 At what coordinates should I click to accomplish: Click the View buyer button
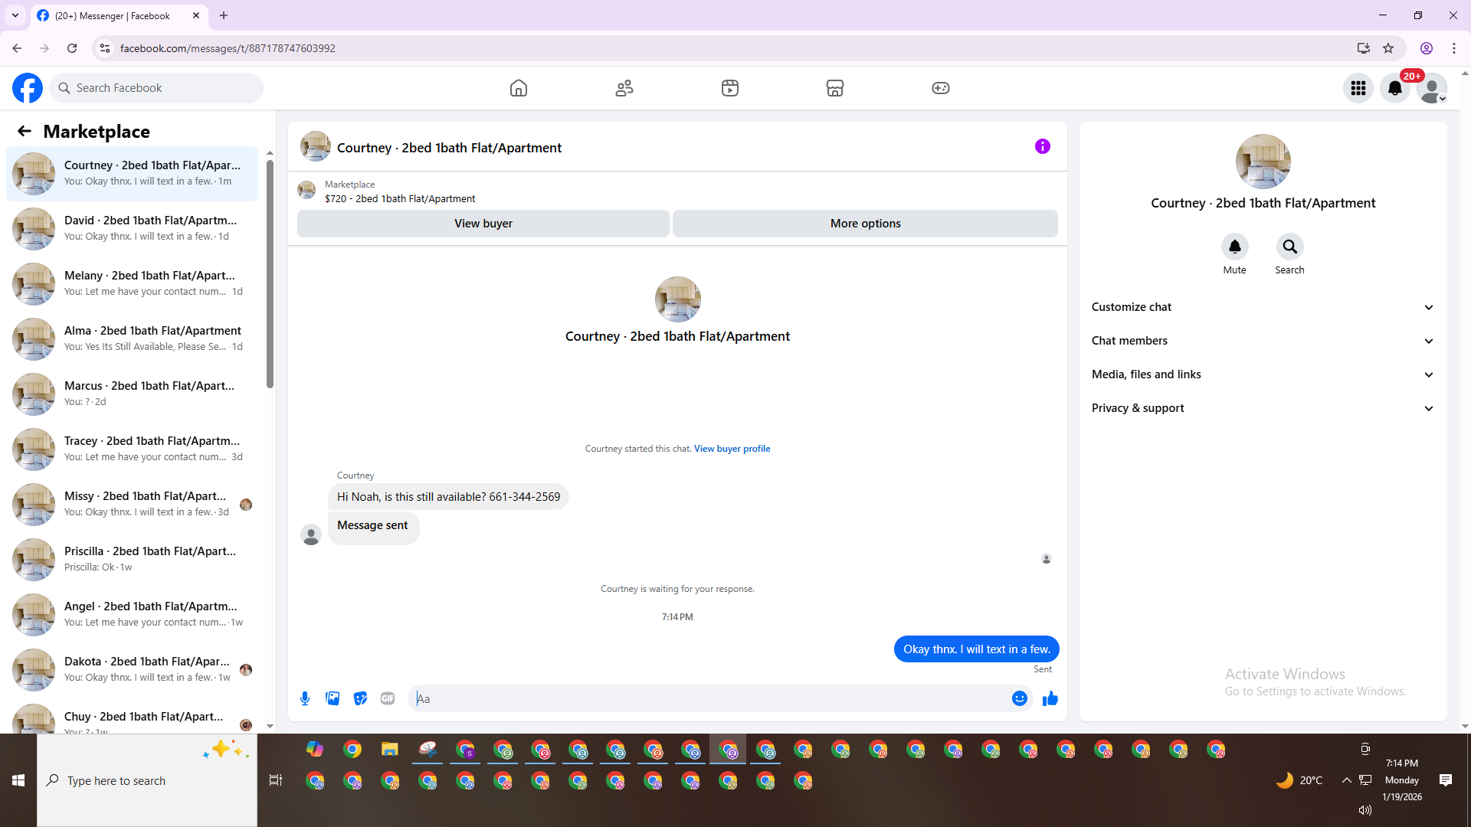point(483,224)
